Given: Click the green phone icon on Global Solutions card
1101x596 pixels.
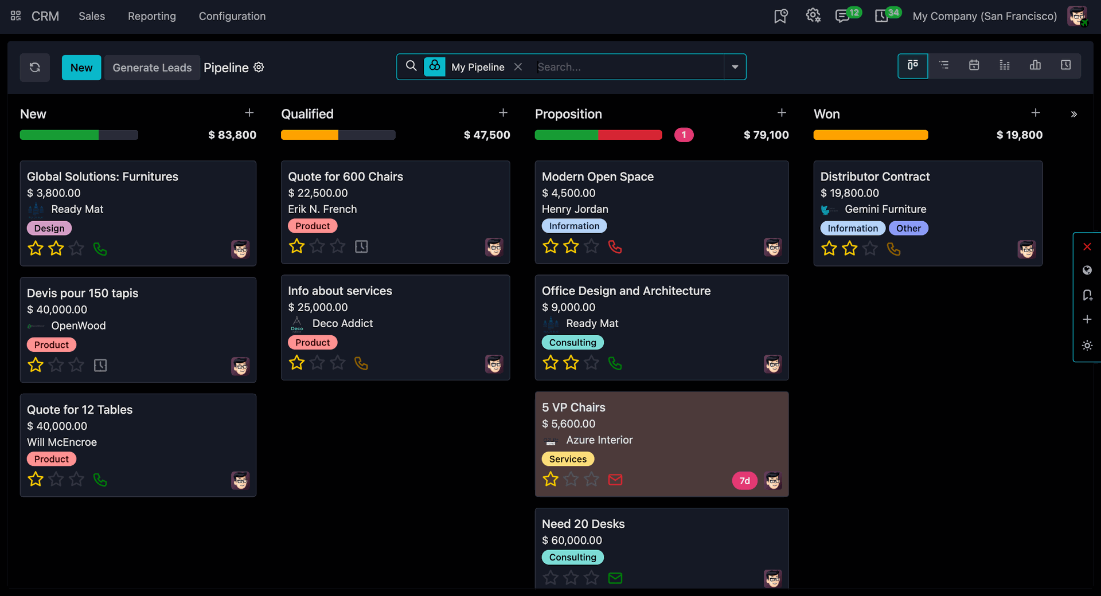Looking at the screenshot, I should coord(100,249).
